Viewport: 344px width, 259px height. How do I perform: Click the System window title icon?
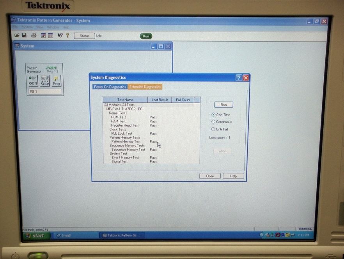[17, 46]
